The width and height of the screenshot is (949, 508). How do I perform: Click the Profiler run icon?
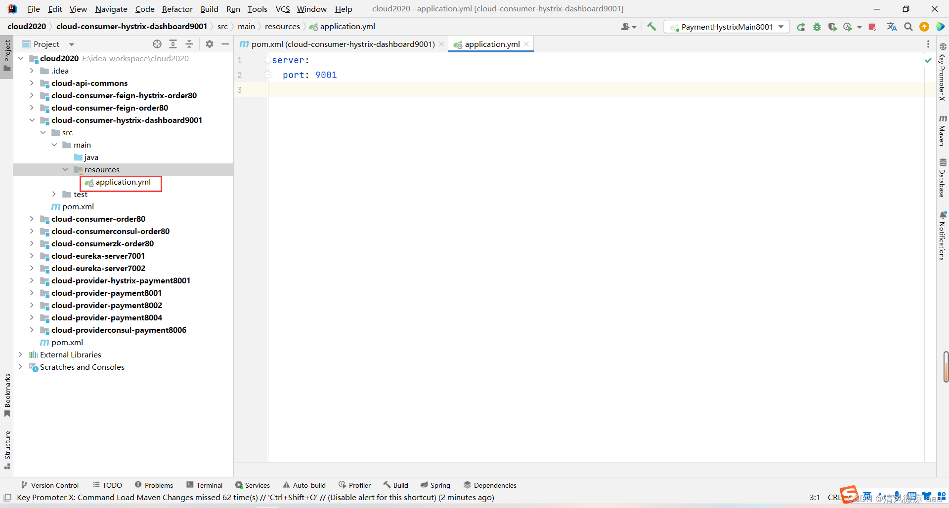tap(848, 27)
